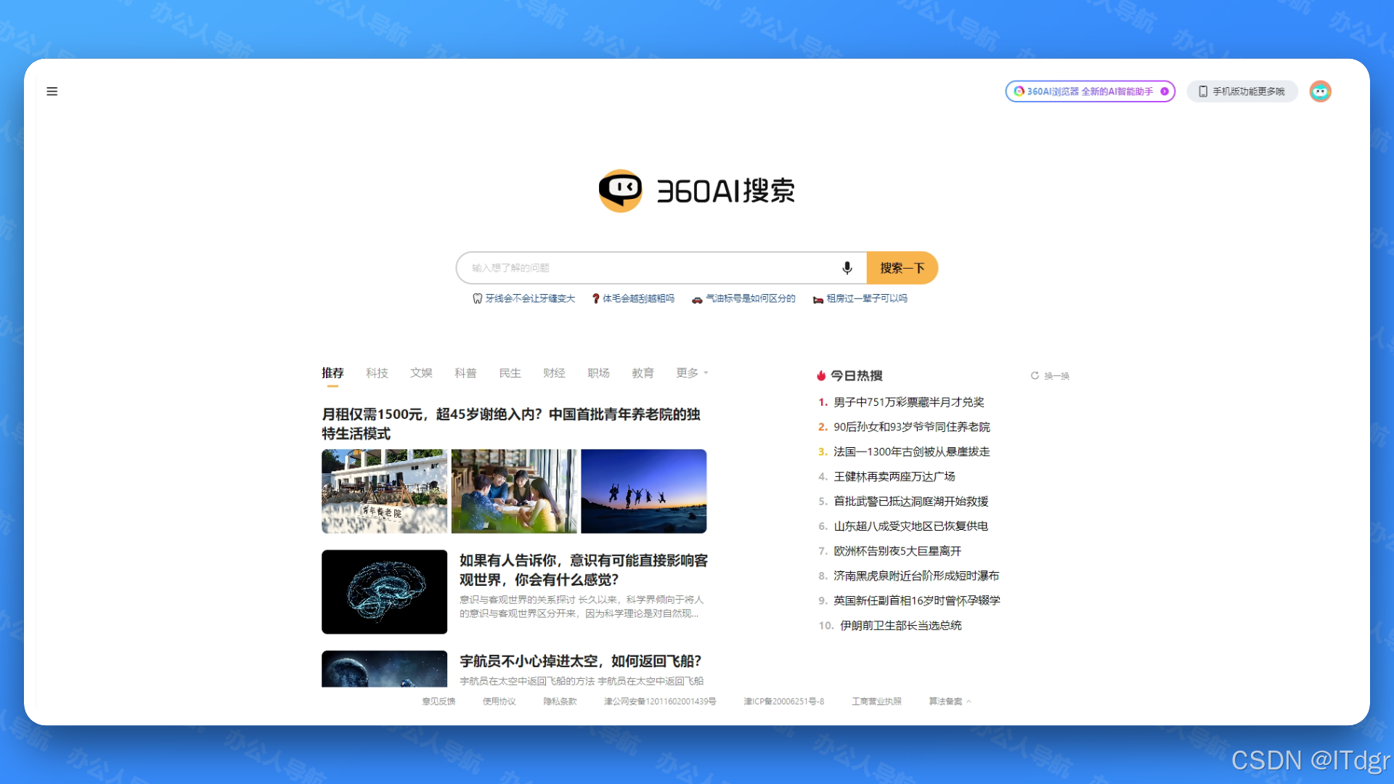Click suggestion 体毛会越刮越粗吗
This screenshot has height=784, width=1394.
[633, 298]
